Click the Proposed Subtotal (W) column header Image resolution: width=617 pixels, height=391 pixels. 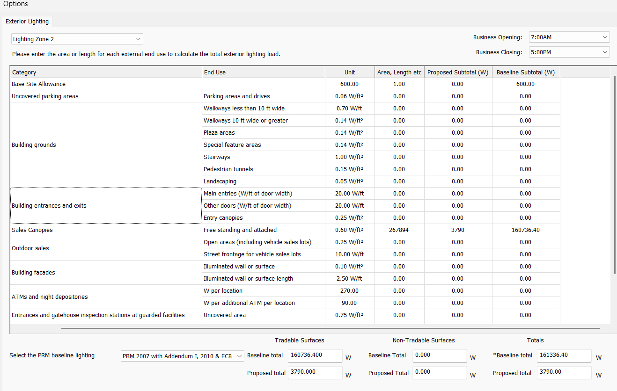(457, 72)
